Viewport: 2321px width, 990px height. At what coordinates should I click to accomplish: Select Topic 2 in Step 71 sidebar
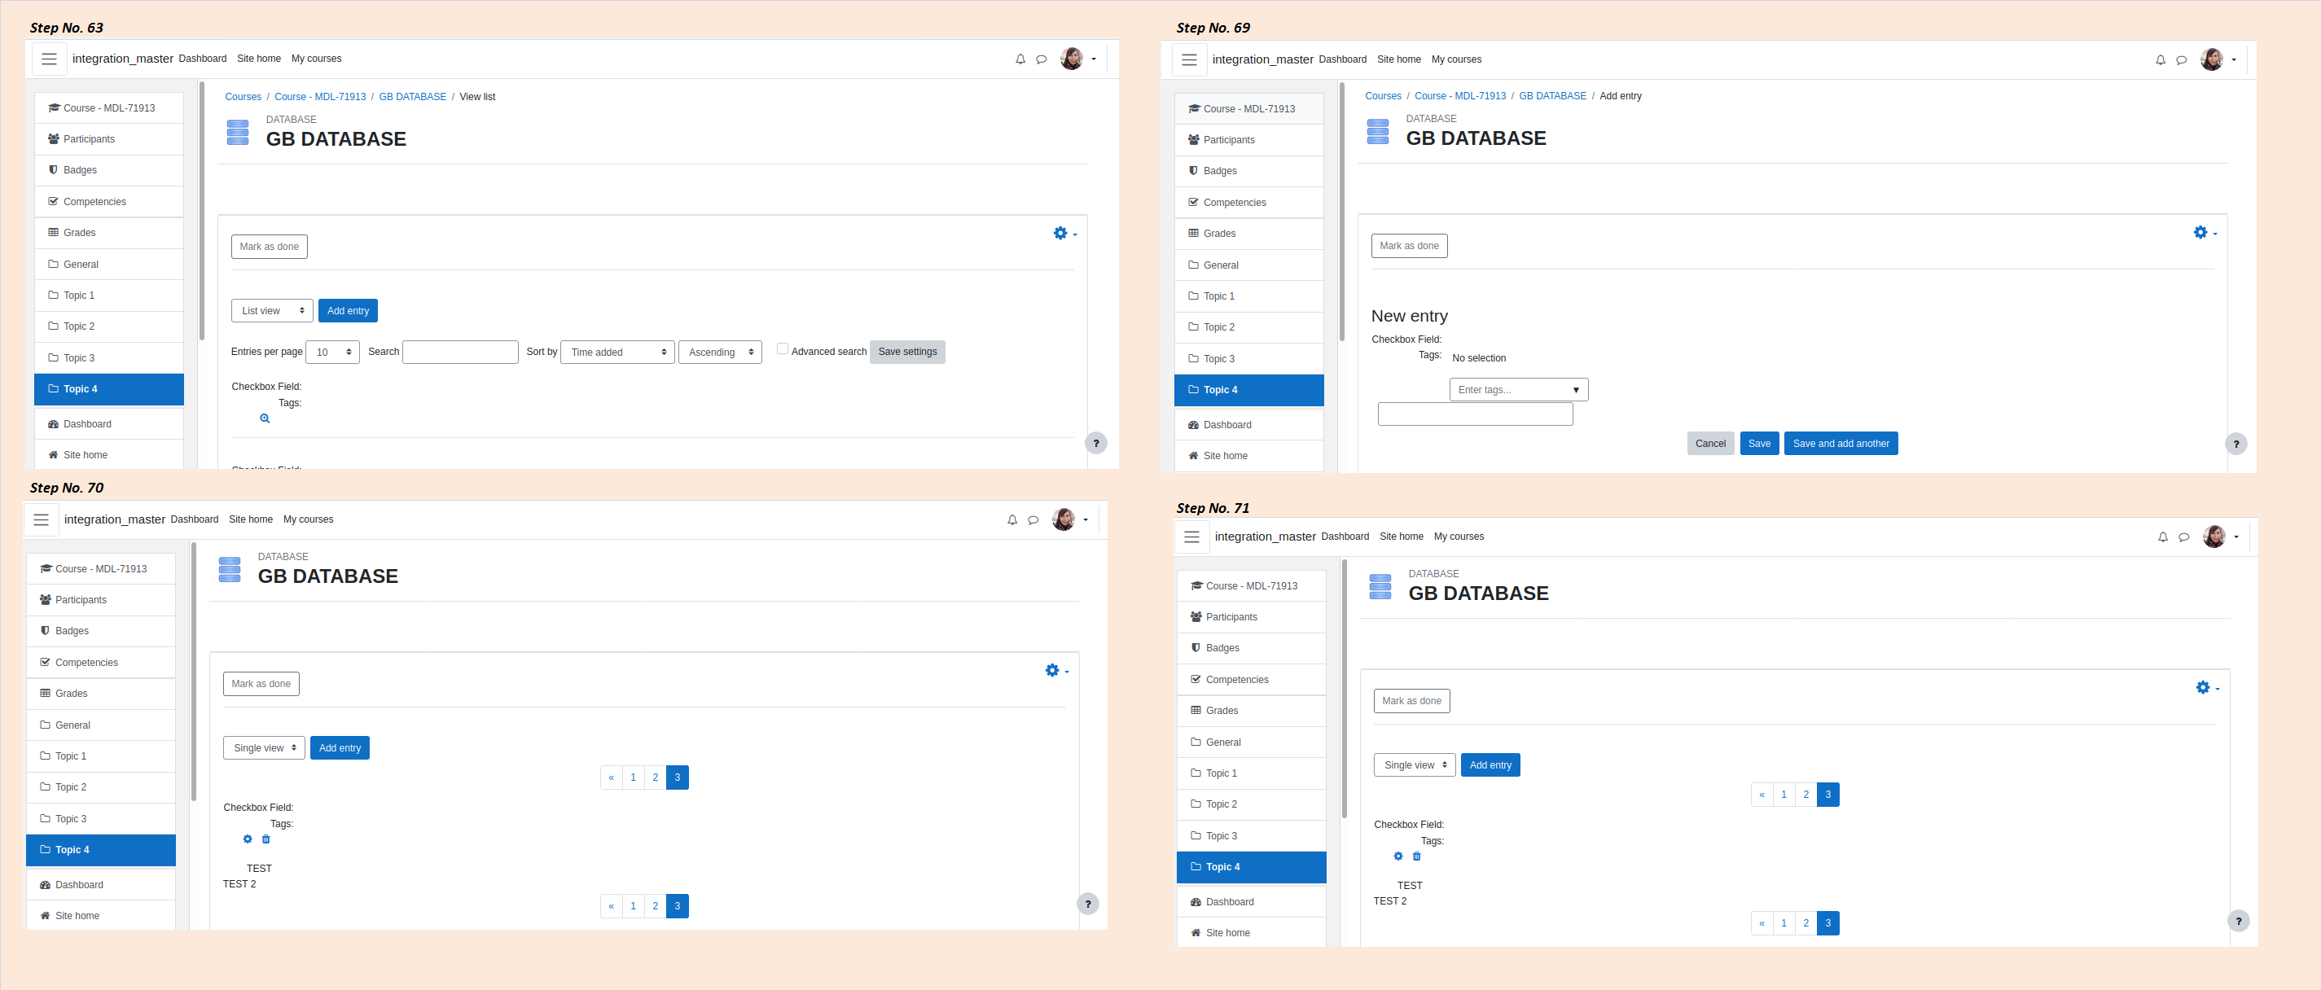[1252, 804]
